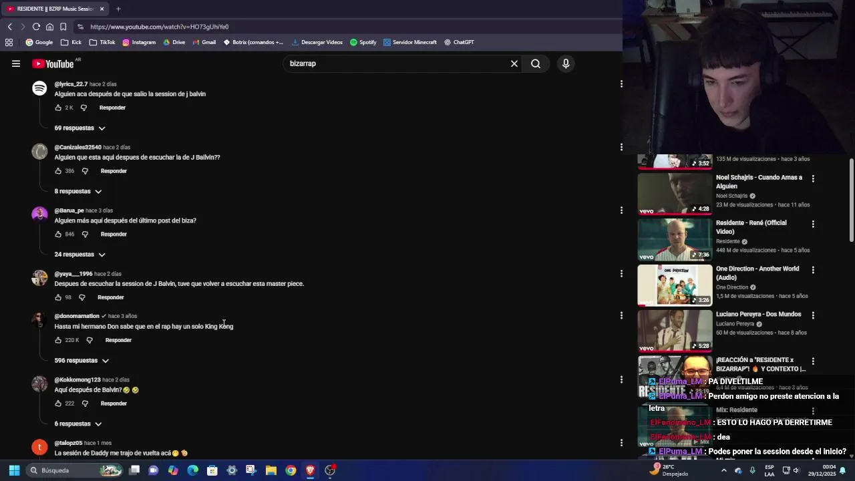This screenshot has width=855, height=481.
Task: Open One Direction Another World thumbnail
Action: pos(675,285)
